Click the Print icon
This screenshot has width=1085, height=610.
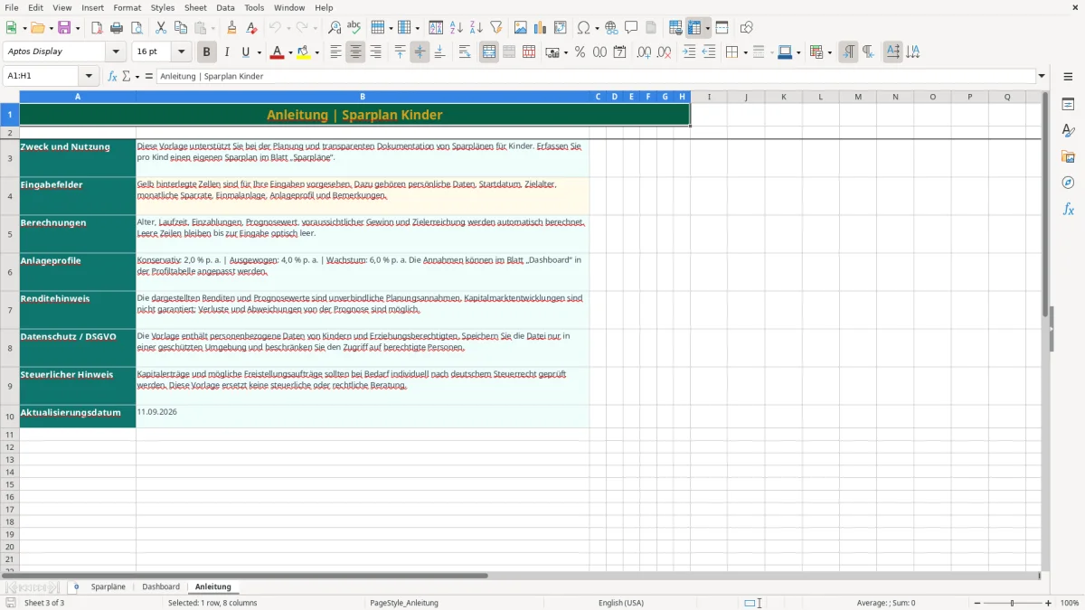117,28
